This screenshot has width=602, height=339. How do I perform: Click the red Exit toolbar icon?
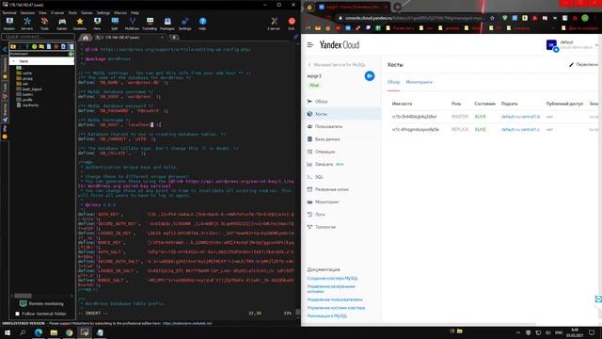coord(292,24)
